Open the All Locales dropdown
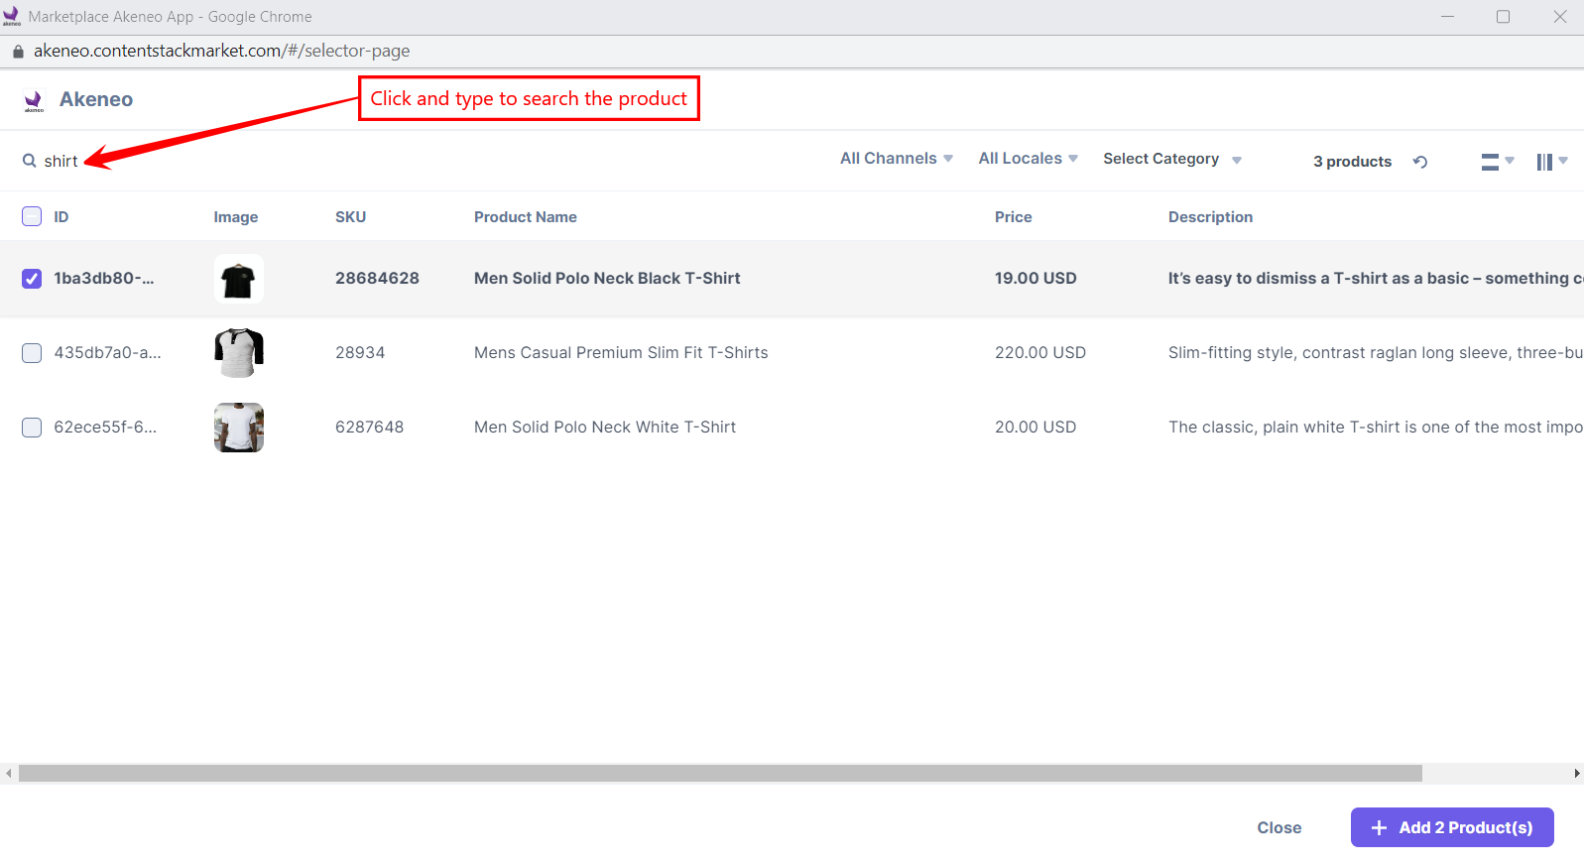 (x=1028, y=159)
